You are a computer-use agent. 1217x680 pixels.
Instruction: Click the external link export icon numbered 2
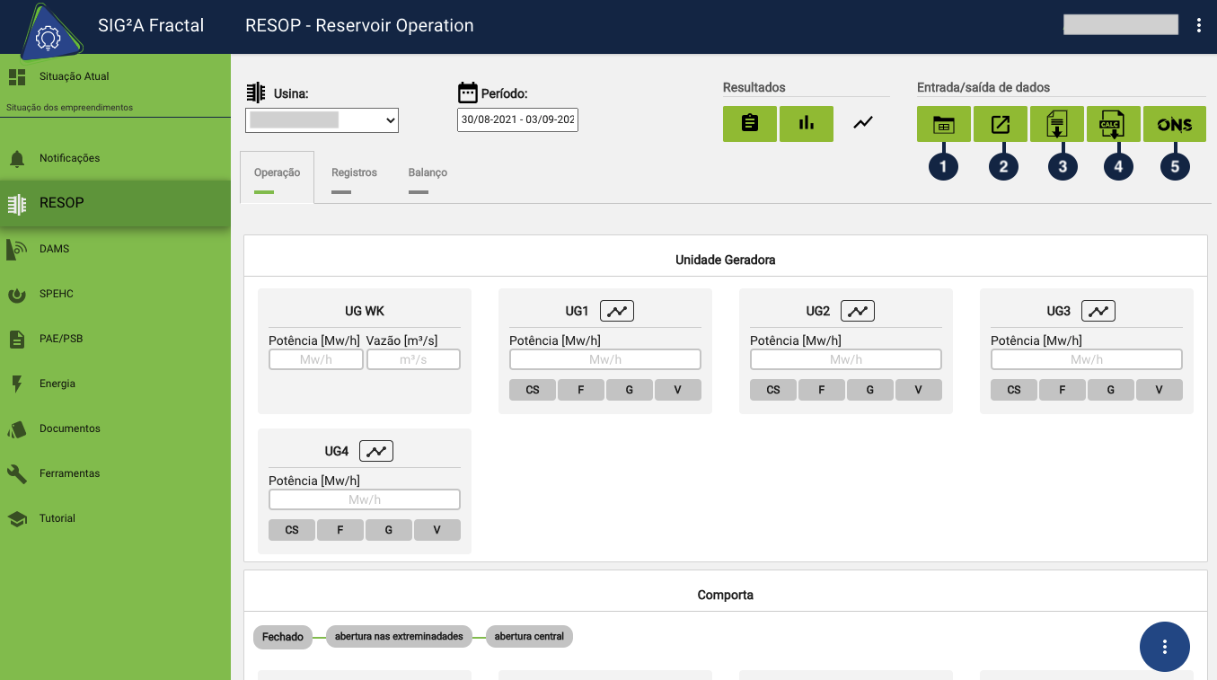[1000, 125]
